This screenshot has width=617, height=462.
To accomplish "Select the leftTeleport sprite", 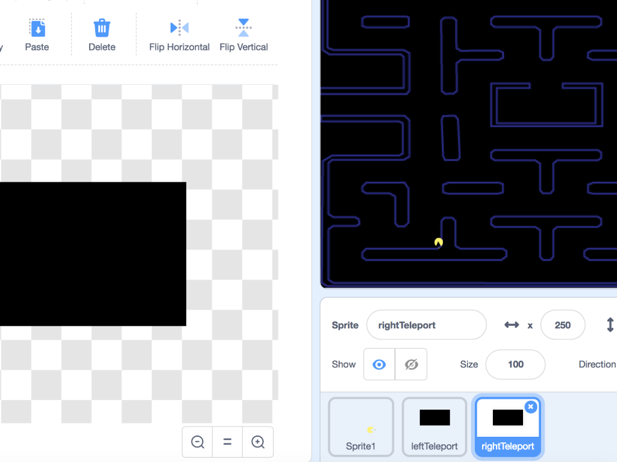I will (x=434, y=427).
